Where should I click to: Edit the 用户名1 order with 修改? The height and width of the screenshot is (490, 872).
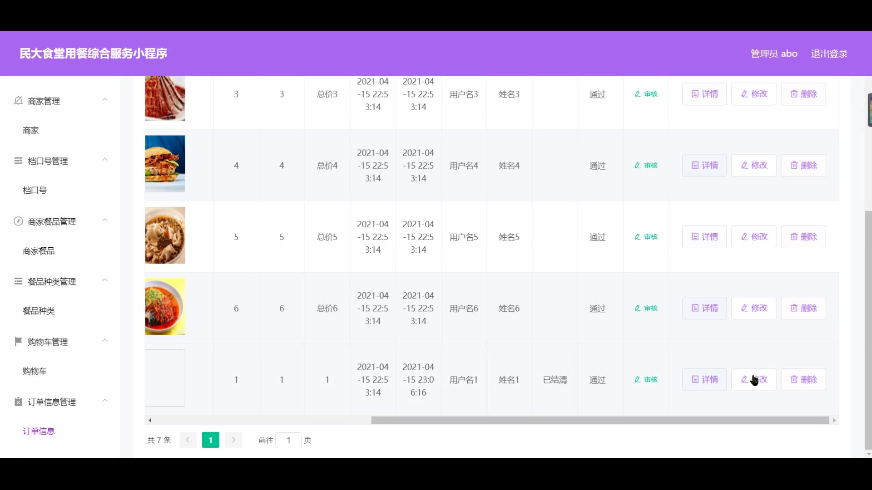tap(754, 379)
